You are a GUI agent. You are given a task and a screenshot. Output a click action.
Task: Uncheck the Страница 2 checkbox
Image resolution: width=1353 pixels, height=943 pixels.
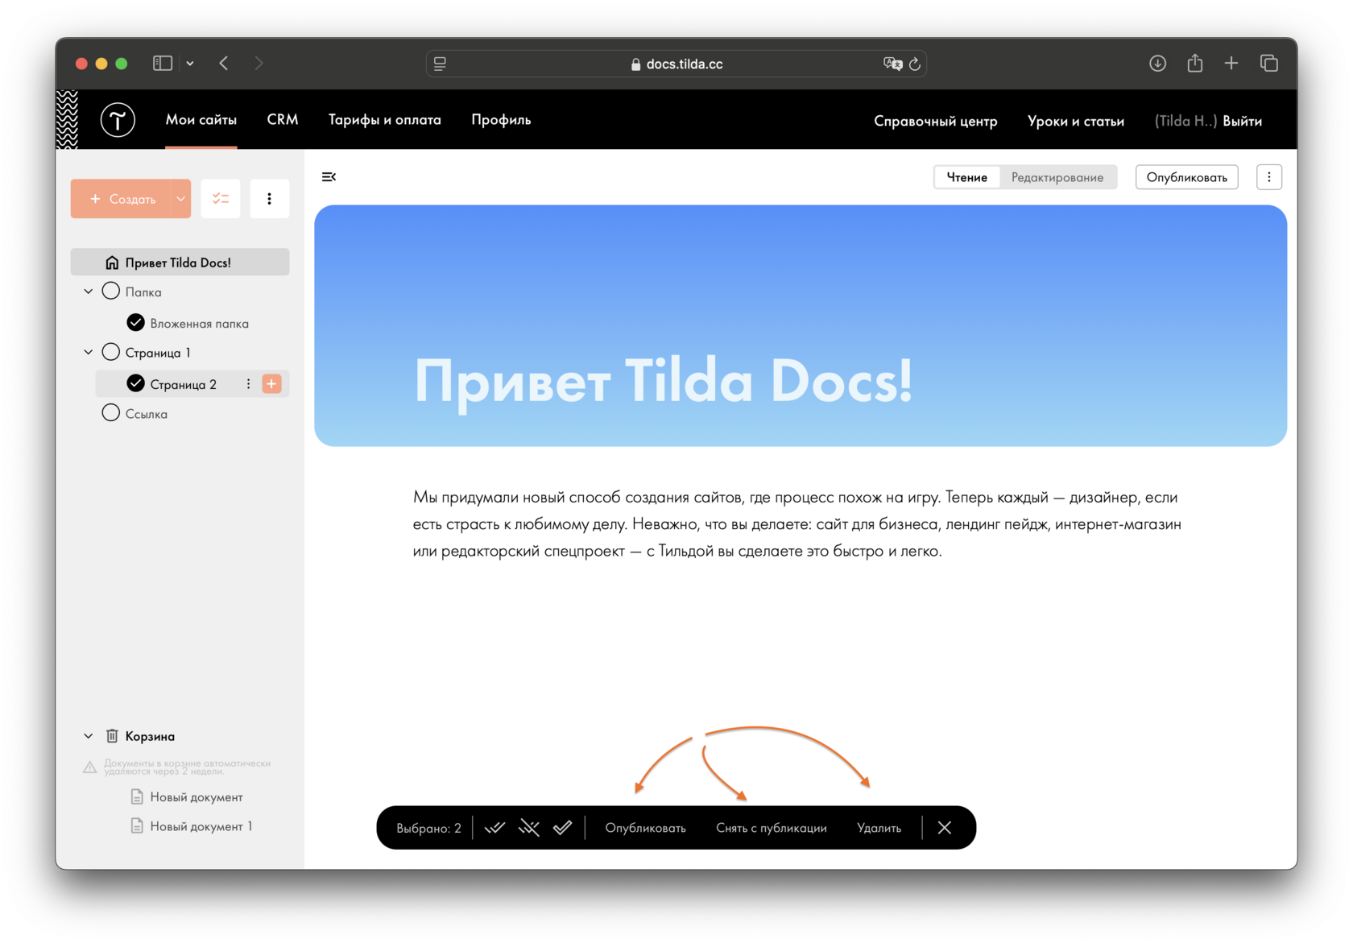tap(136, 384)
